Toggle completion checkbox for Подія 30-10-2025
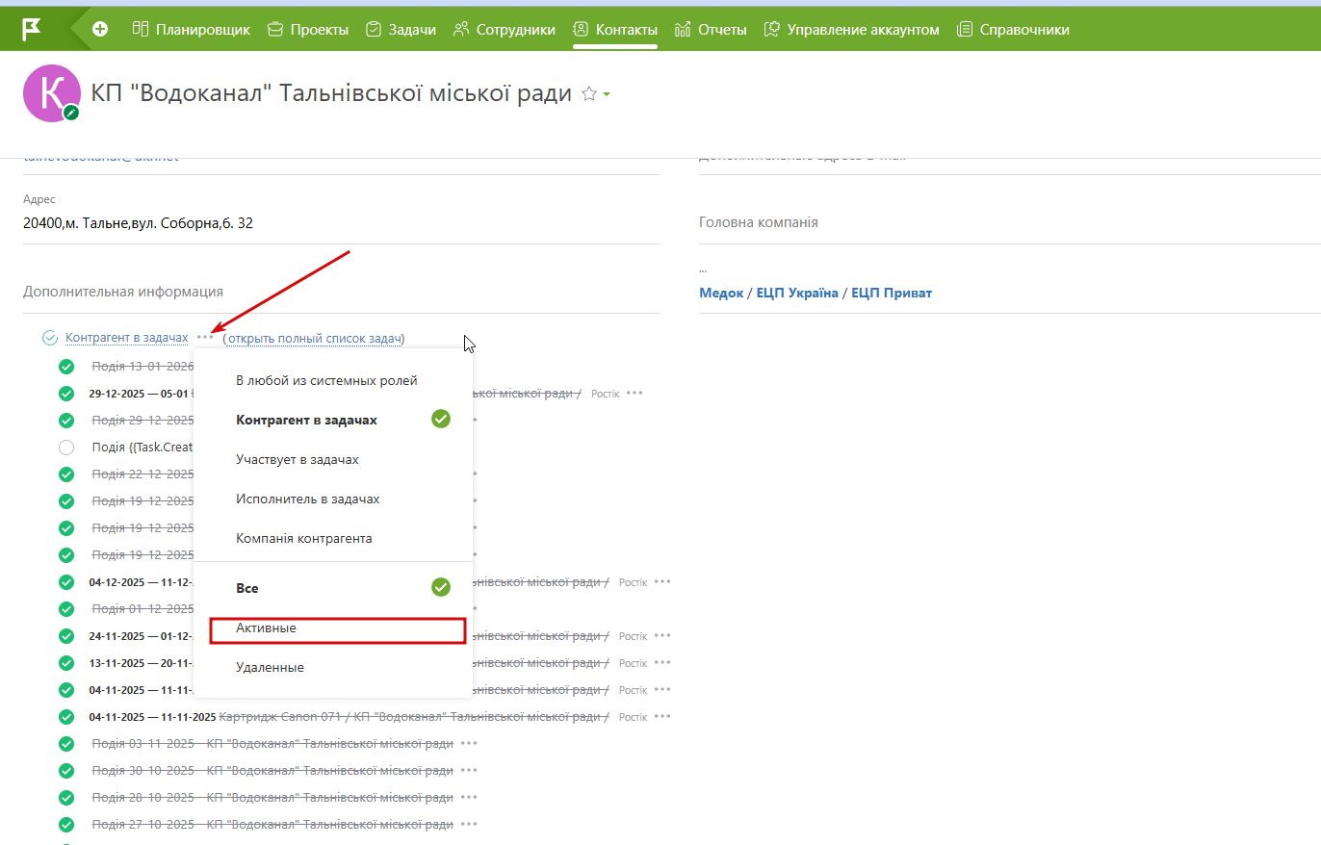This screenshot has width=1321, height=845. (66, 771)
